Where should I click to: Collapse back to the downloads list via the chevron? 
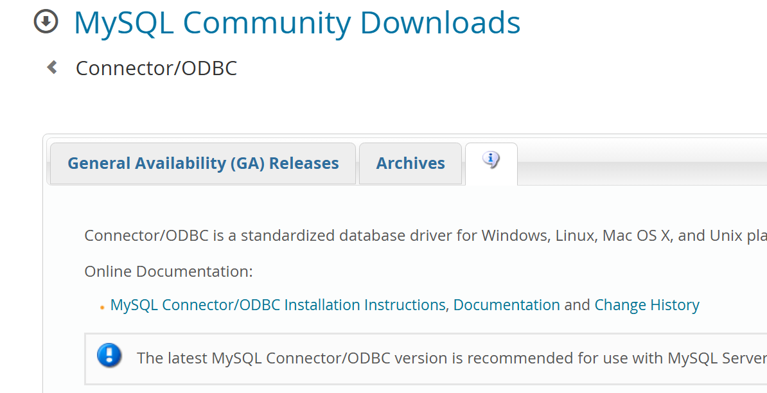tap(51, 67)
